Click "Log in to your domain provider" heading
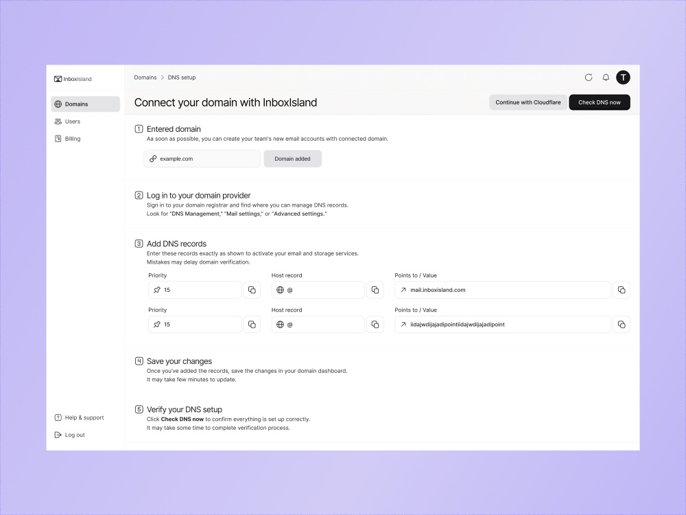 pos(199,195)
